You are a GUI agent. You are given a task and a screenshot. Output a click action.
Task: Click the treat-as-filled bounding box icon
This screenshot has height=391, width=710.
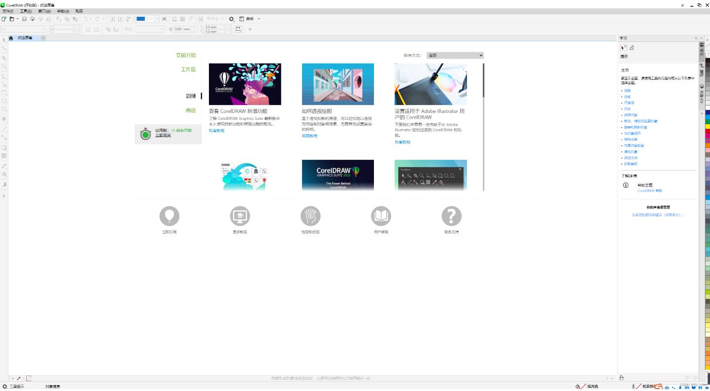point(238,29)
